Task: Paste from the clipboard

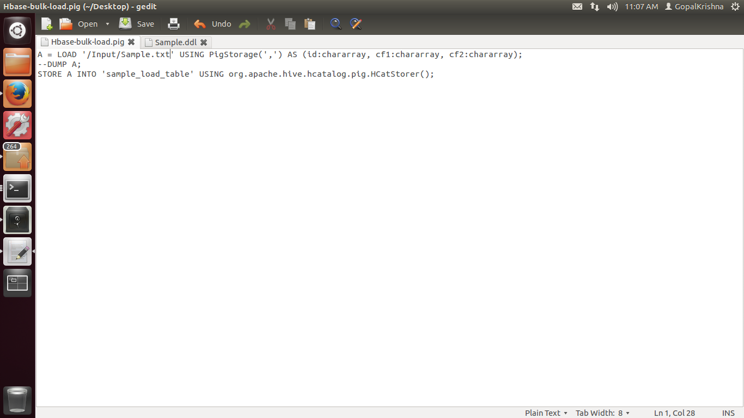Action: pos(309,24)
